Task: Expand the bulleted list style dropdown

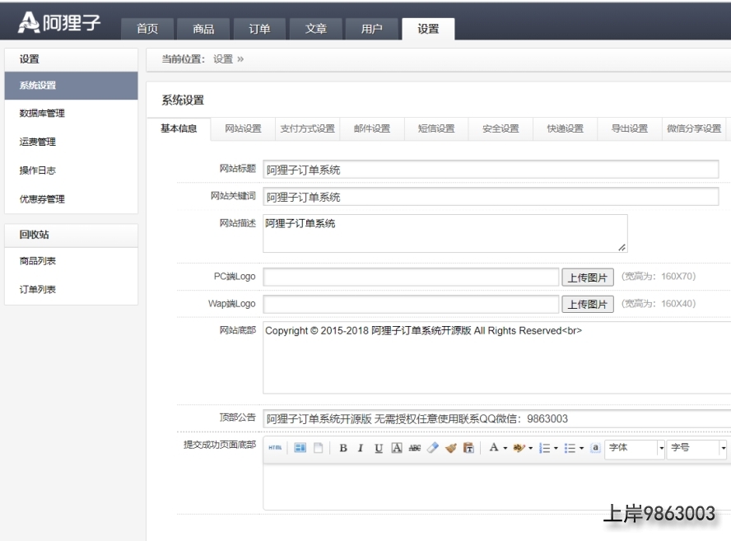Action: pyautogui.click(x=581, y=448)
